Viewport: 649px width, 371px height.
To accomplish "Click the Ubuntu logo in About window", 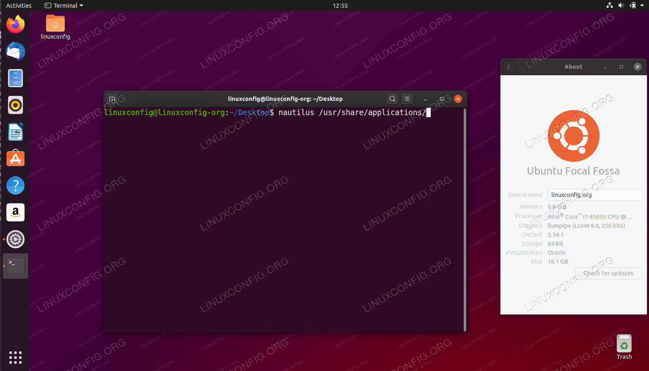I will coord(574,136).
